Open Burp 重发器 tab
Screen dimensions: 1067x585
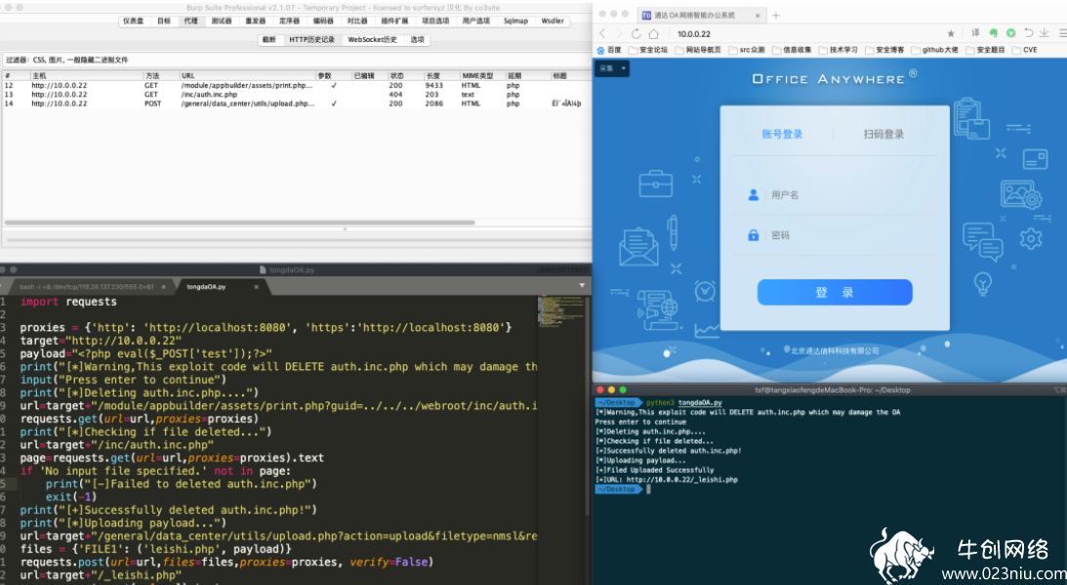click(x=255, y=21)
